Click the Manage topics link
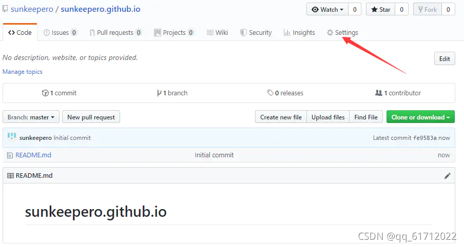This screenshot has height=247, width=464. click(23, 72)
